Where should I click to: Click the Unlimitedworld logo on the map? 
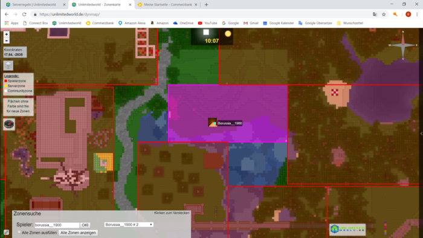click(x=347, y=229)
